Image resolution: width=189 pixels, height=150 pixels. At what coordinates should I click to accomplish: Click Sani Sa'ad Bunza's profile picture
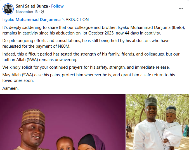tap(8, 9)
